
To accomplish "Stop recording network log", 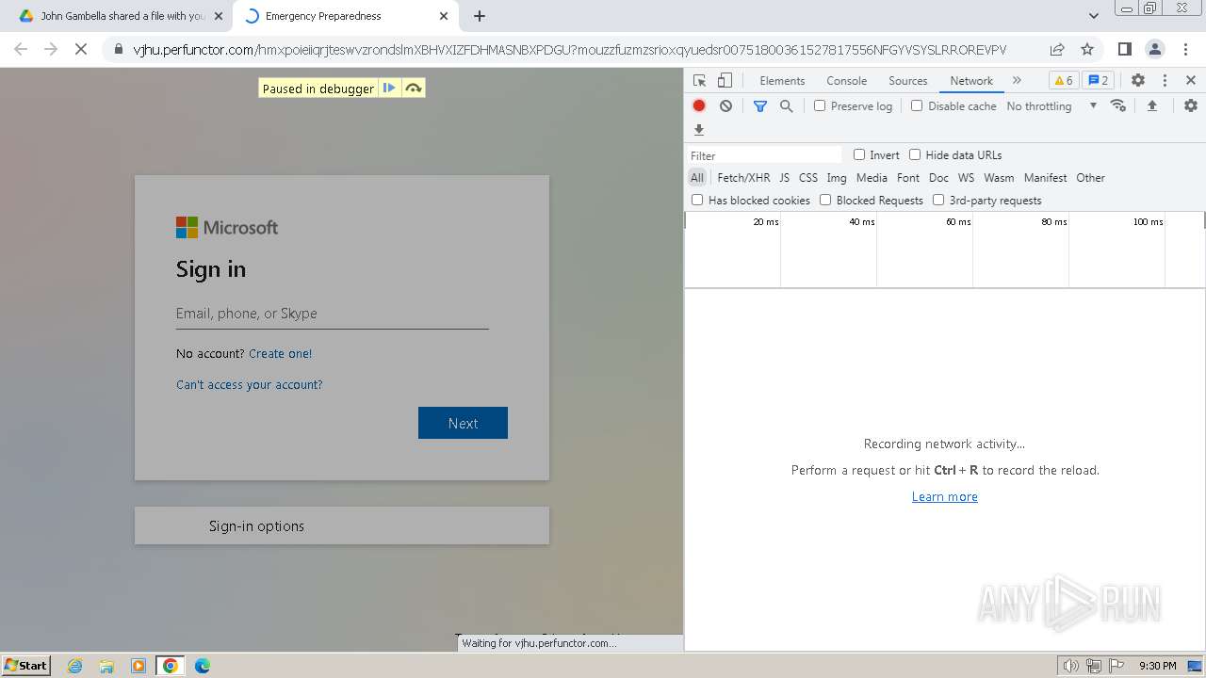I will 699,106.
